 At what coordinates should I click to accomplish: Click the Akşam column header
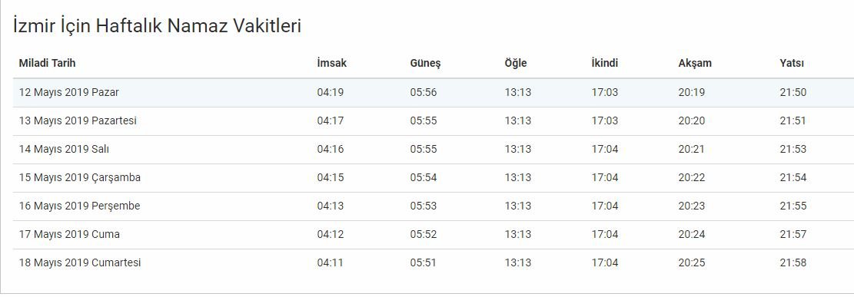695,64
